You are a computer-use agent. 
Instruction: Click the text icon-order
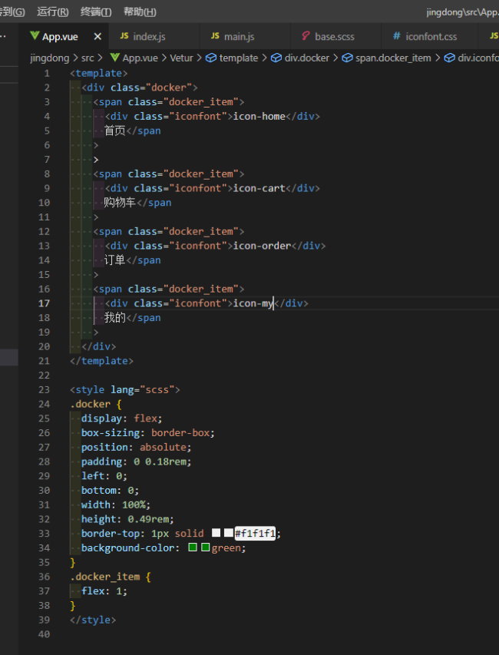(263, 246)
